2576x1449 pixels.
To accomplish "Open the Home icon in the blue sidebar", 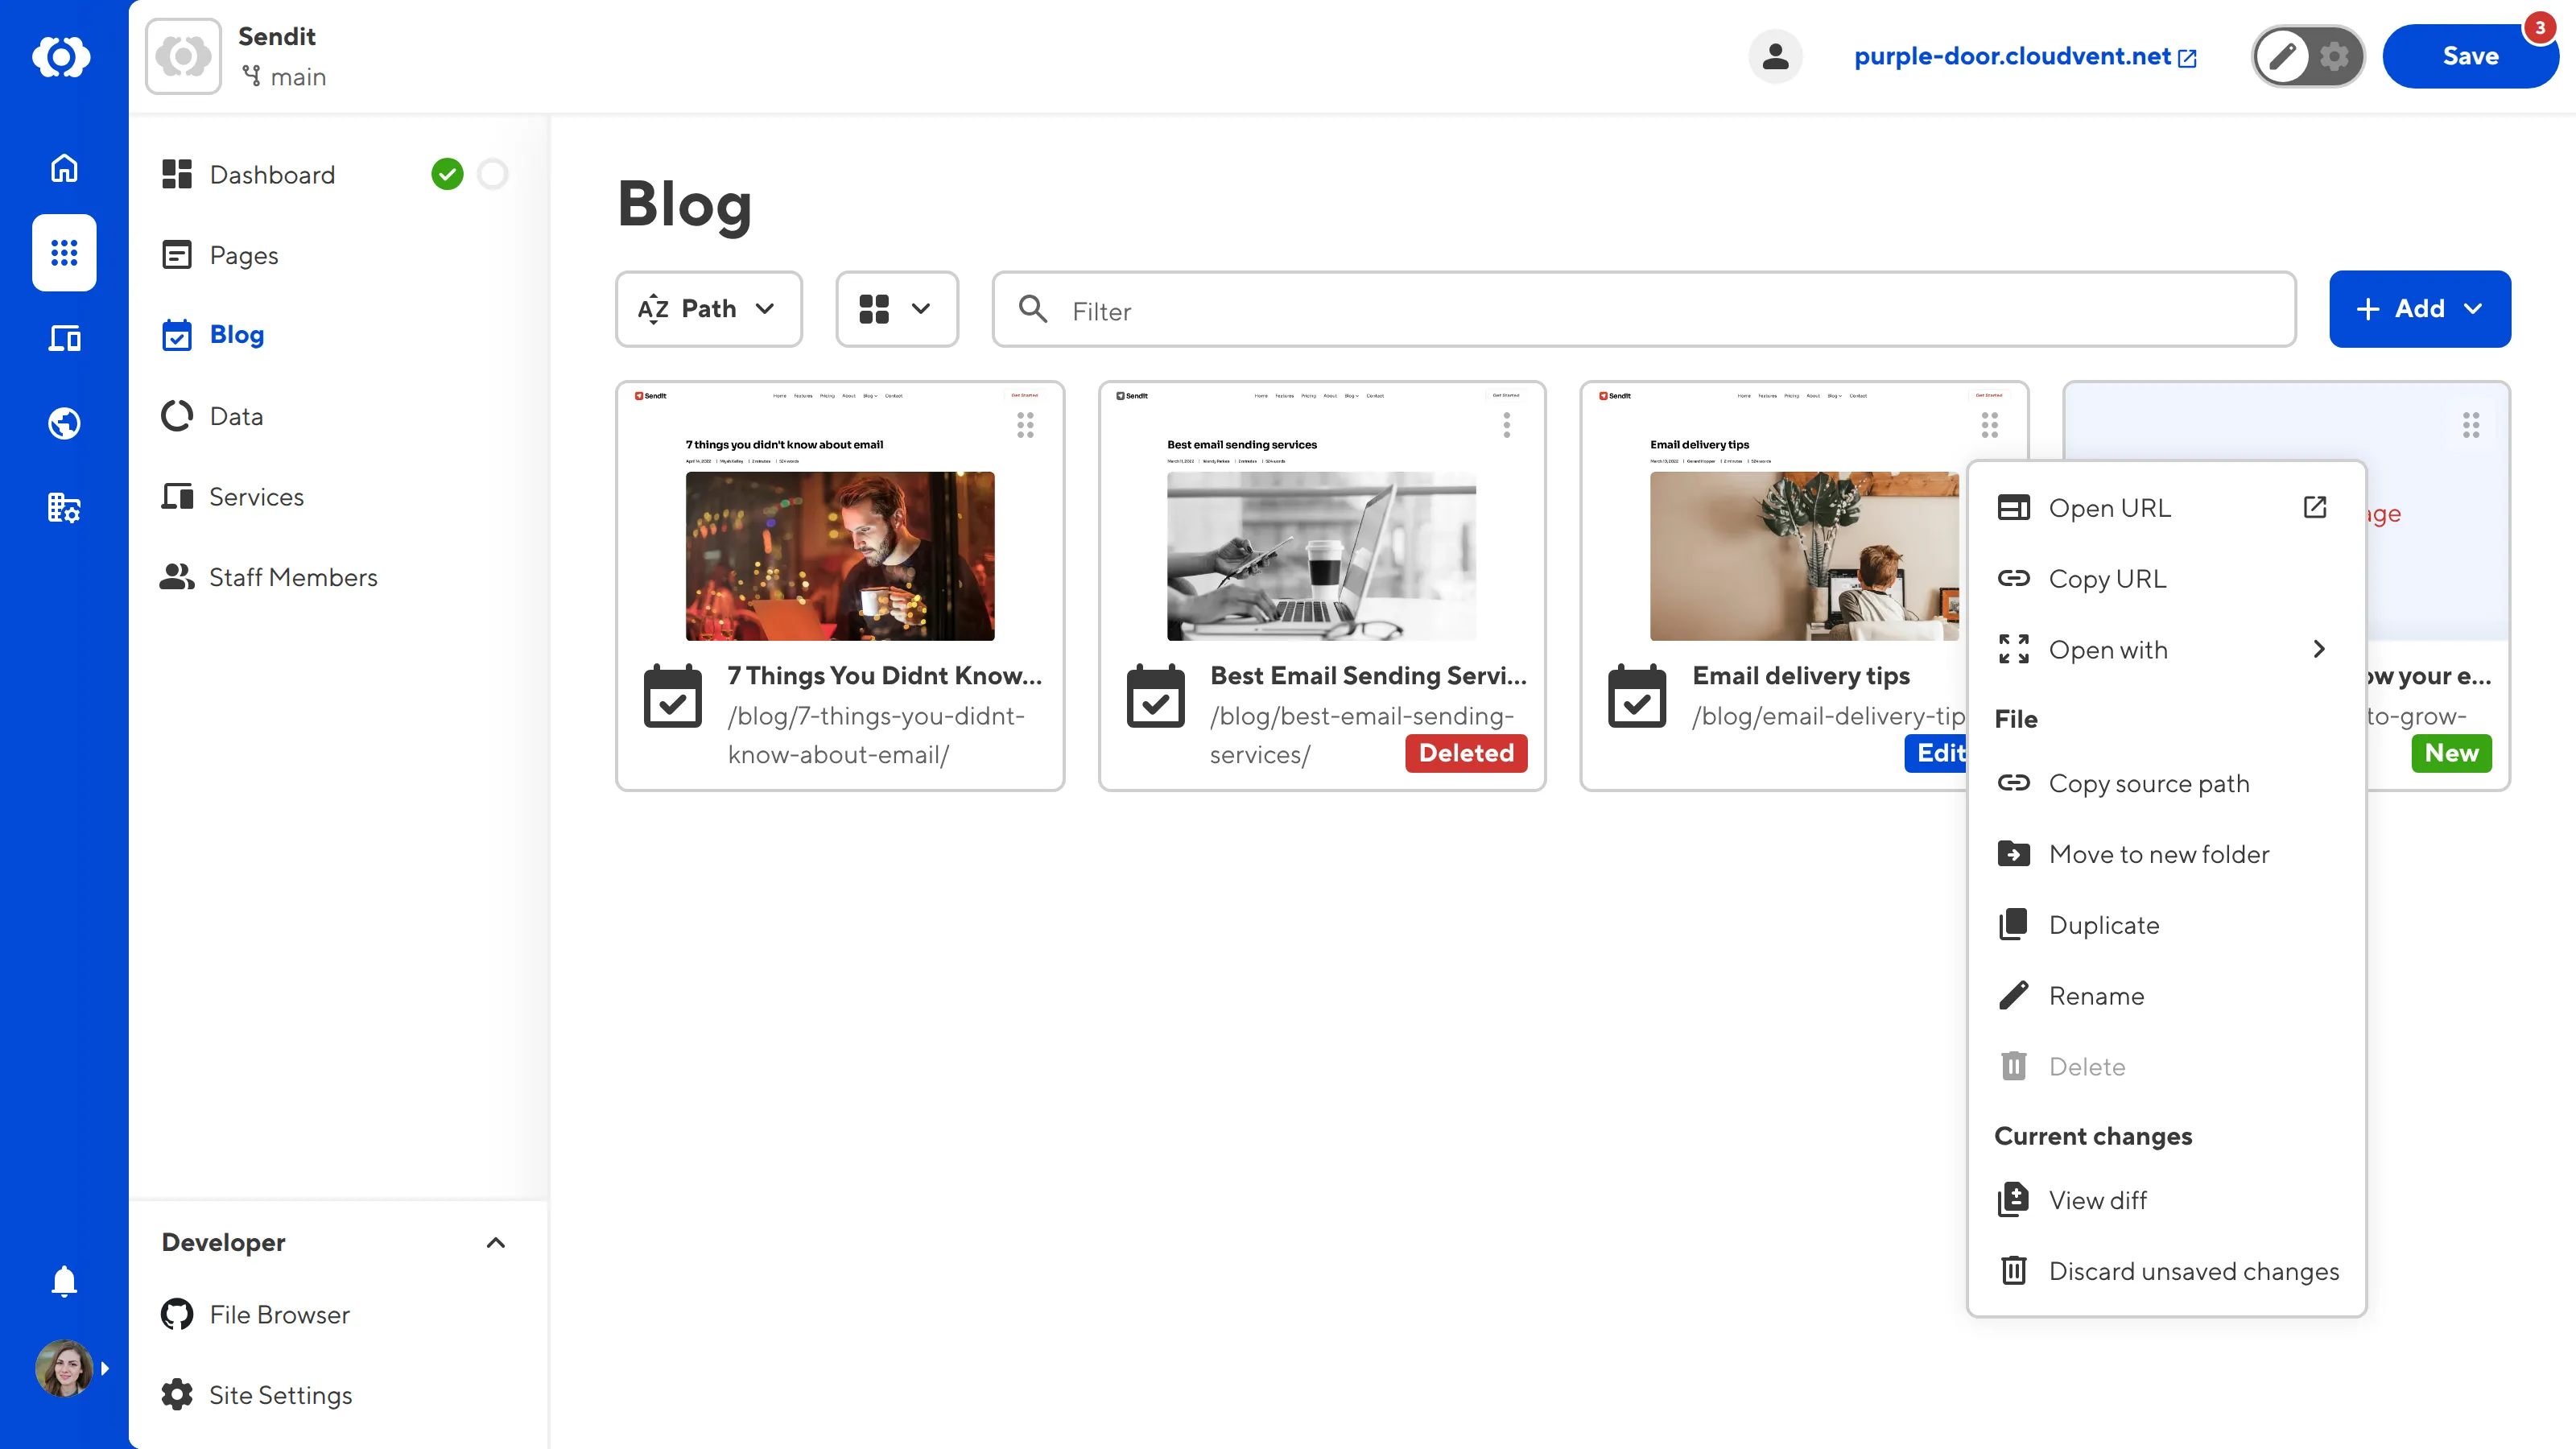I will 63,168.
